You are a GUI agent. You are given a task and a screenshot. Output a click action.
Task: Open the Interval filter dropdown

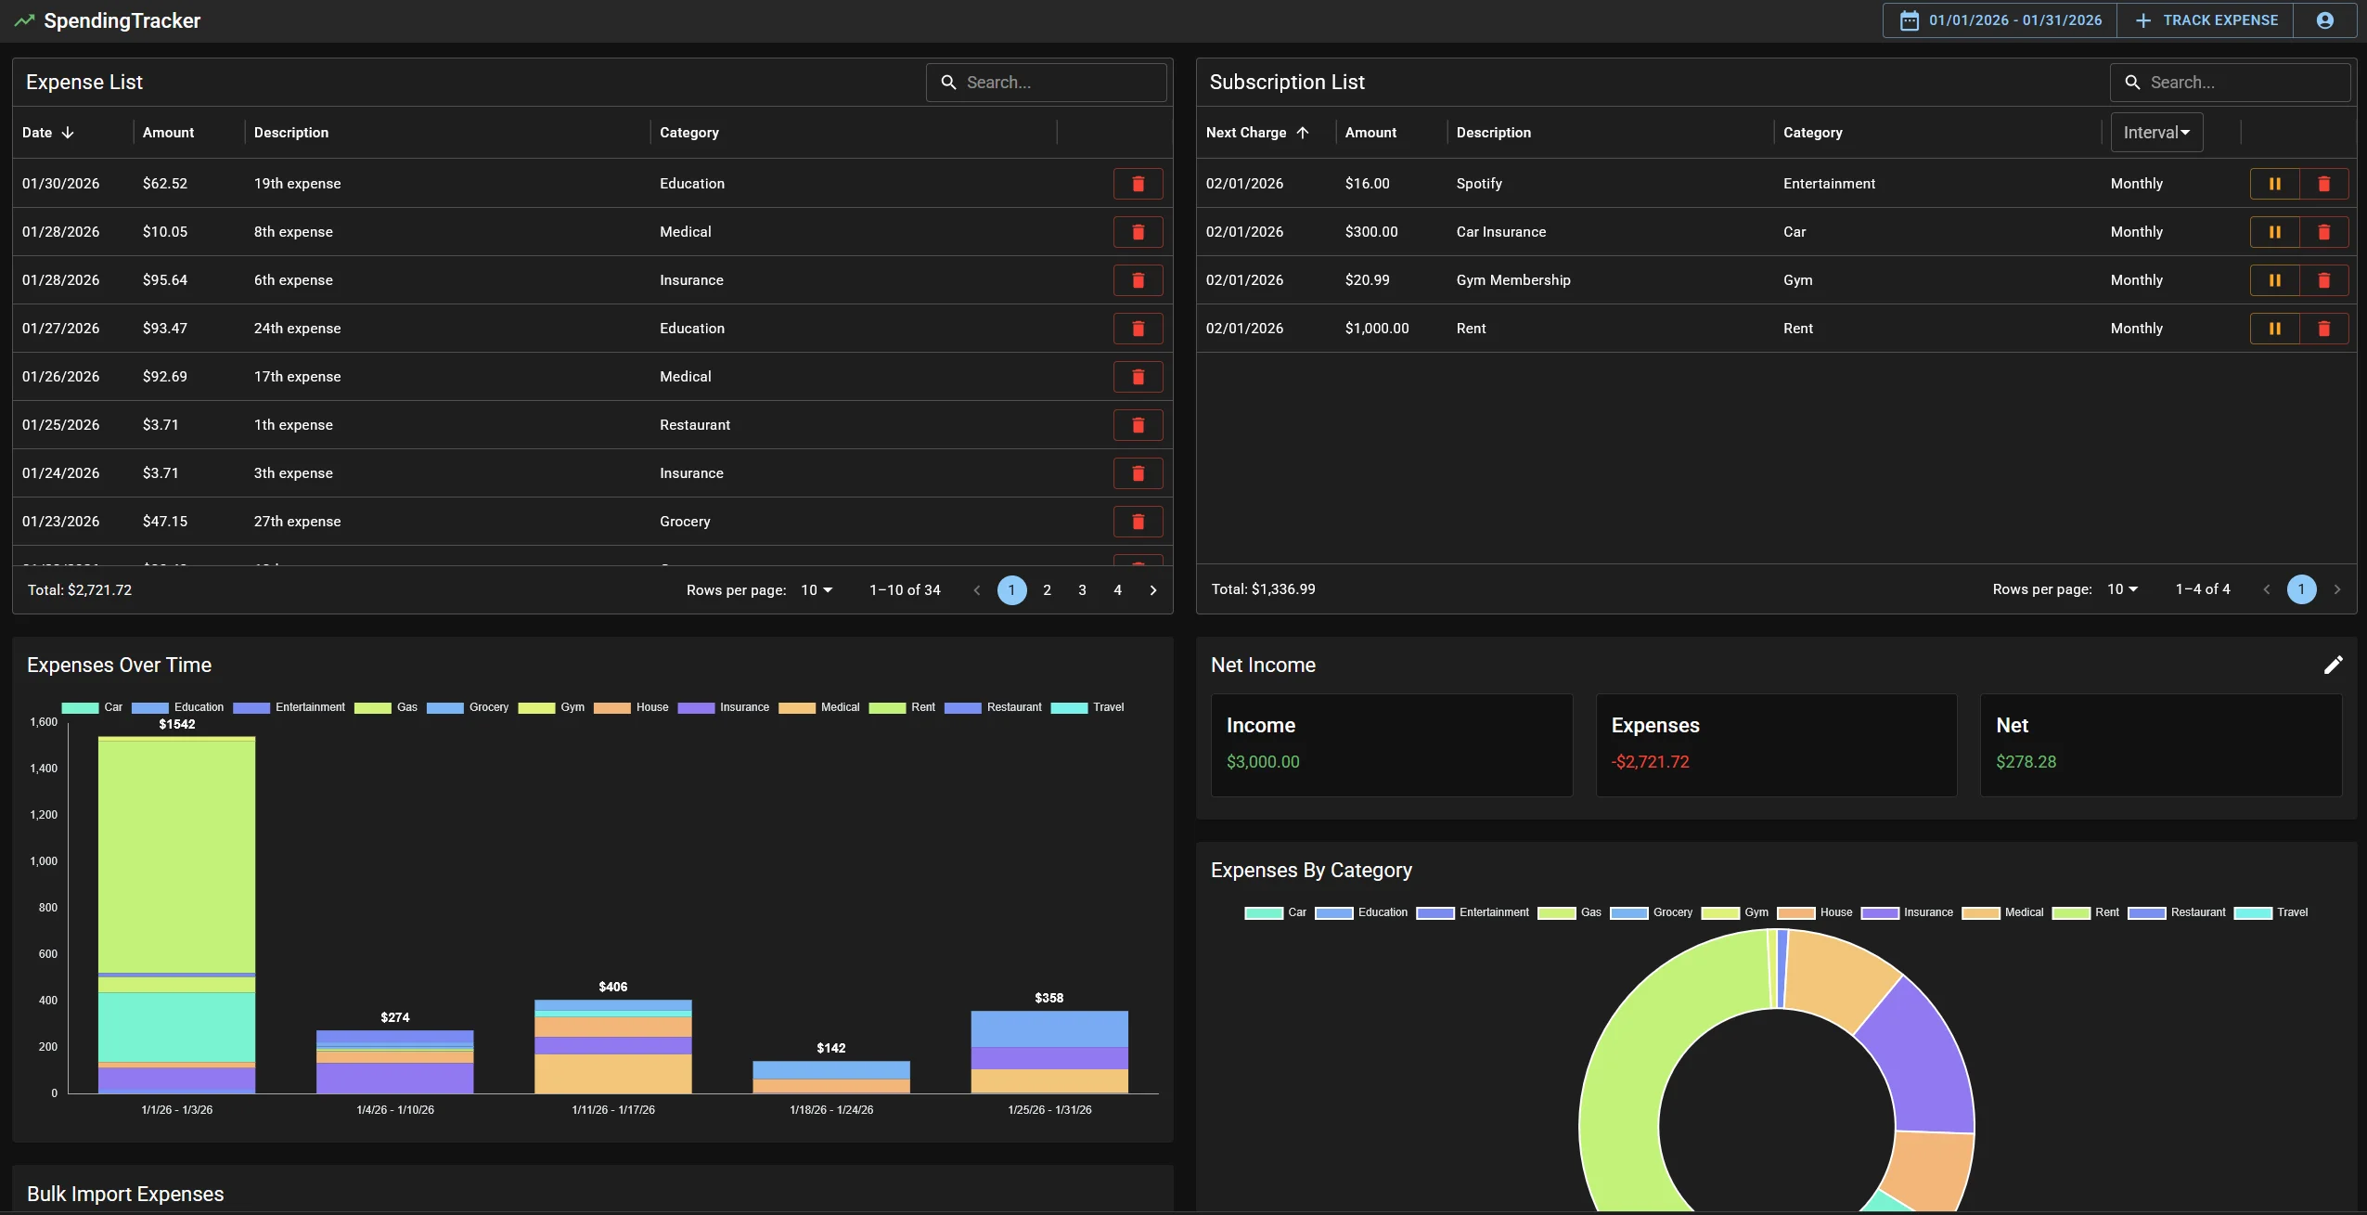coord(2156,133)
